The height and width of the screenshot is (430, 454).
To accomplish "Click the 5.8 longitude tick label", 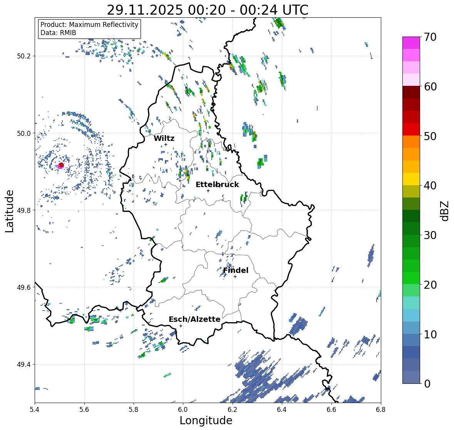I will coord(134,410).
